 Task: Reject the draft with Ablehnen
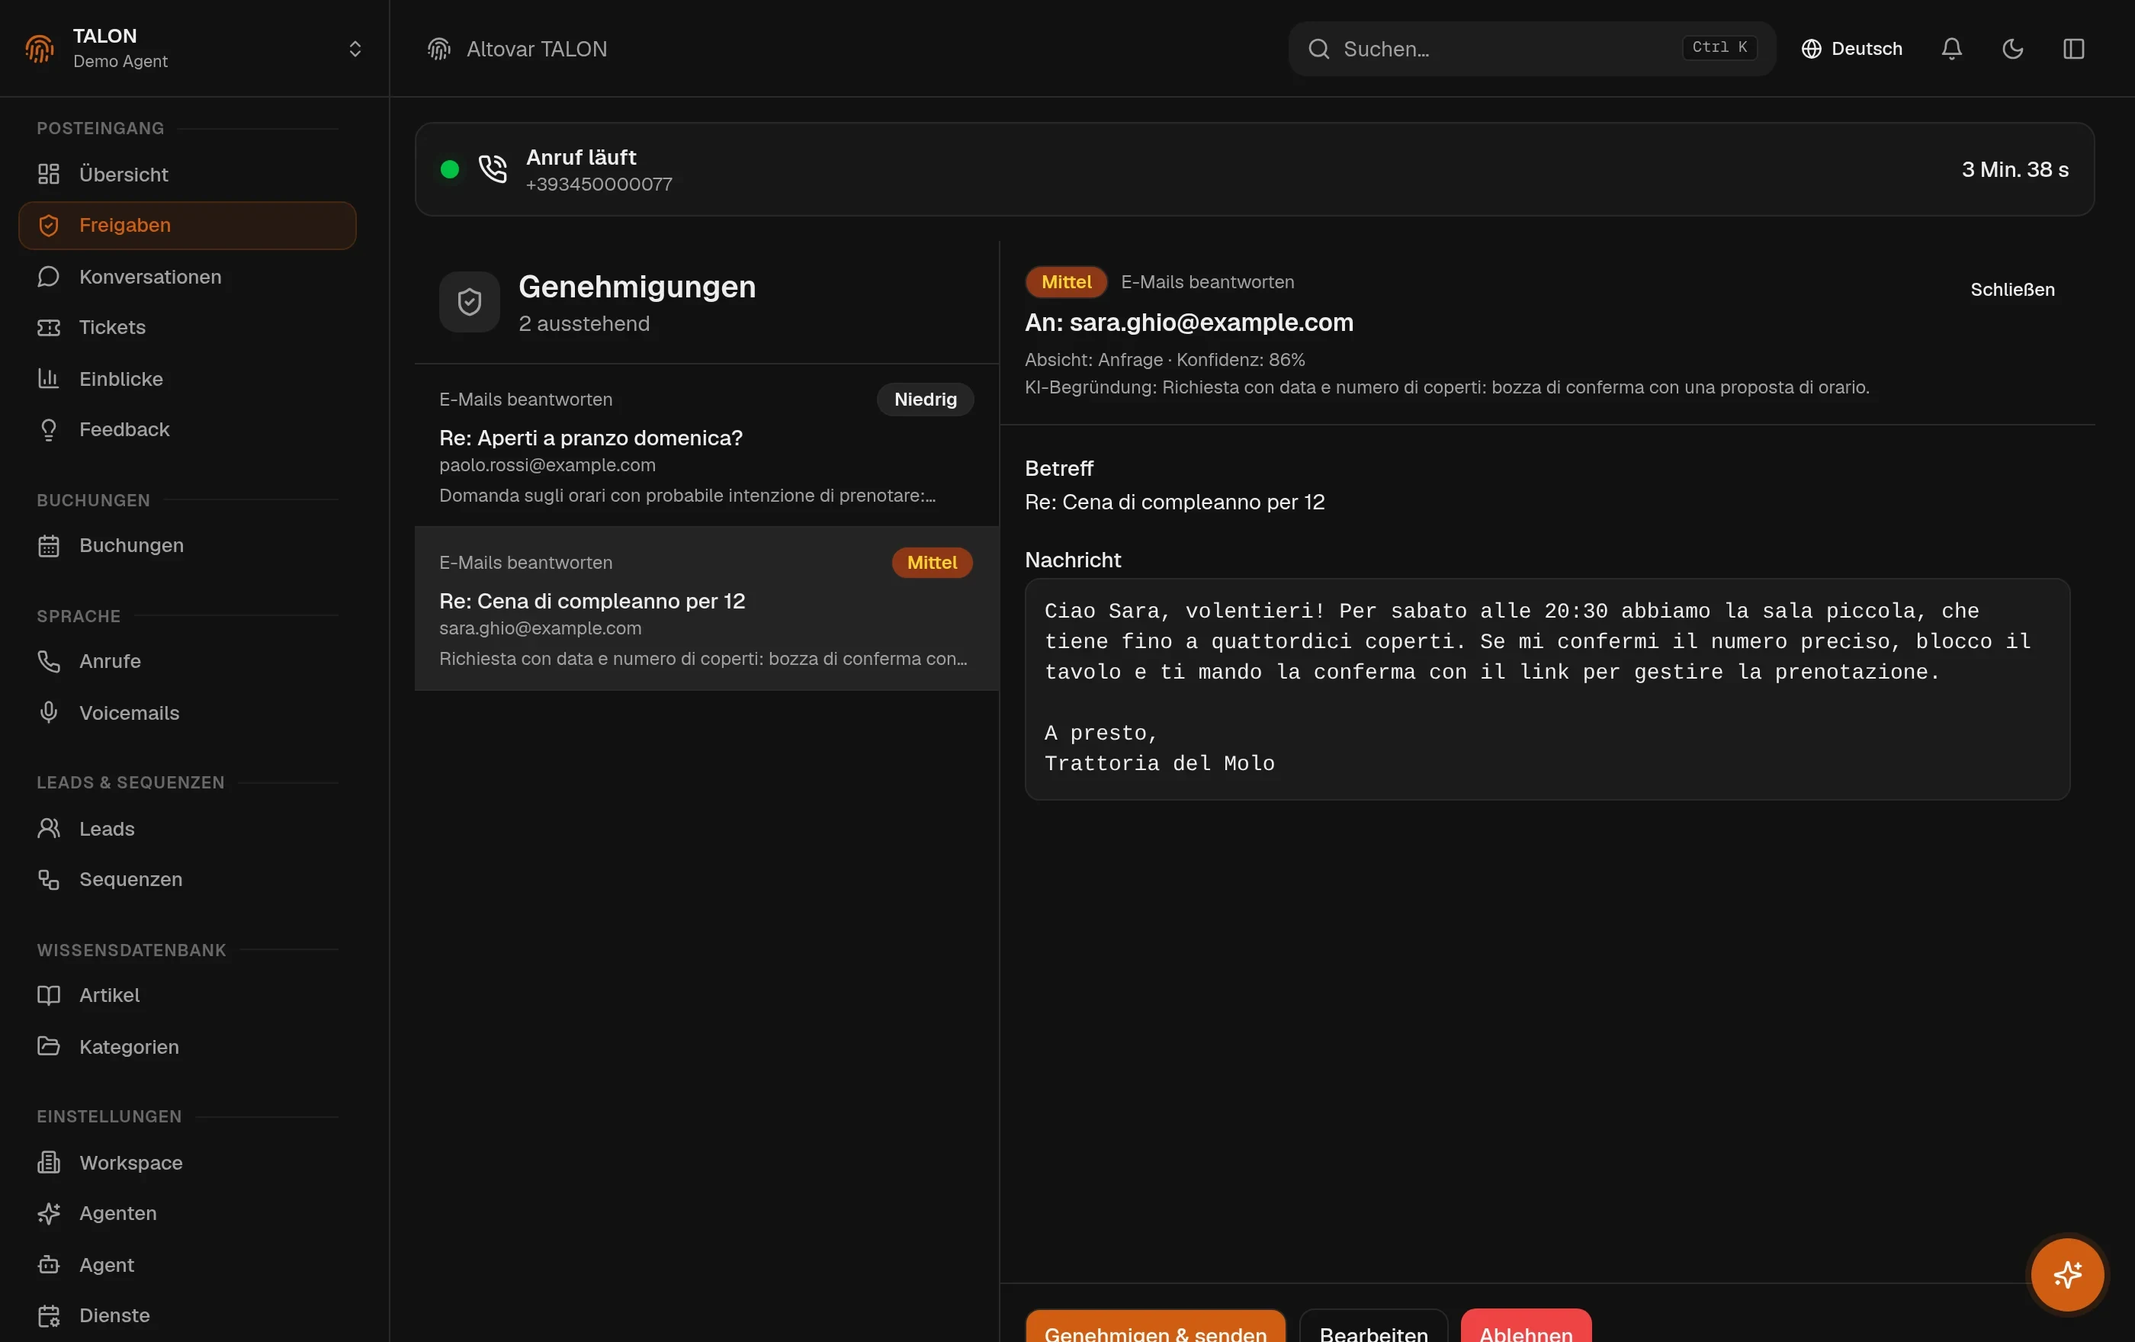[x=1526, y=1328]
